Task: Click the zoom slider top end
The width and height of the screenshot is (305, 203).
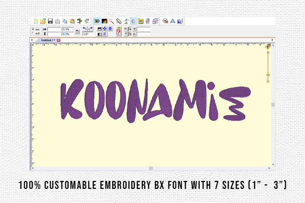Action: [268, 53]
